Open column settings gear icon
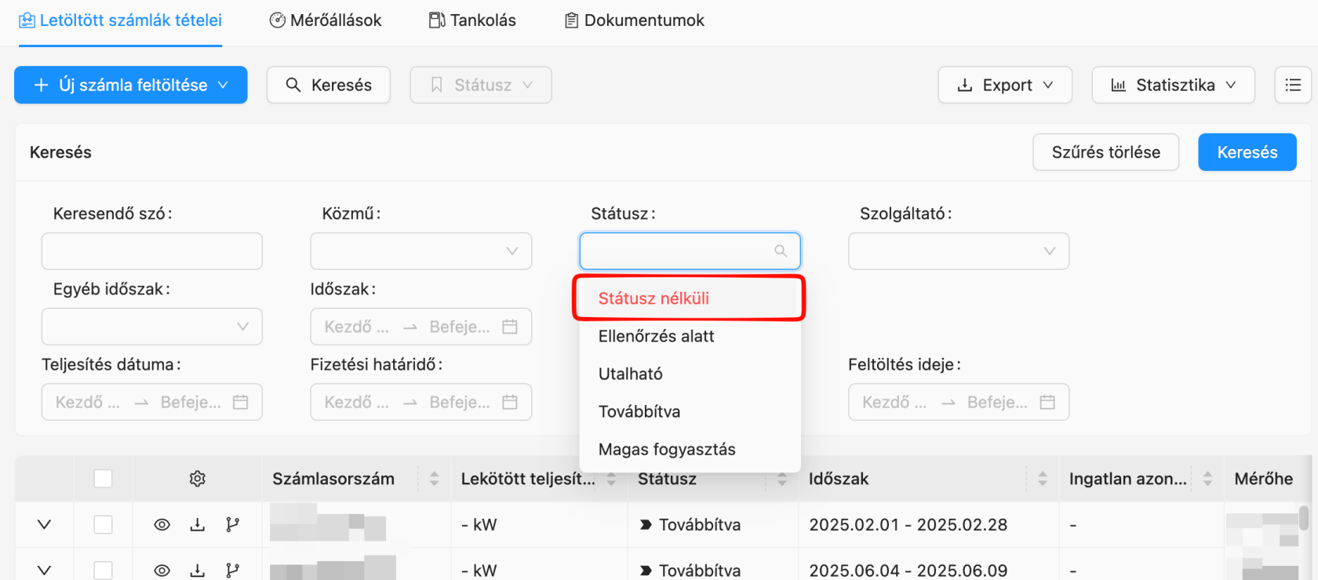The image size is (1318, 580). [198, 479]
